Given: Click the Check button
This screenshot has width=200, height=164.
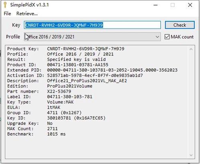Looking at the screenshot, I should (180, 25).
